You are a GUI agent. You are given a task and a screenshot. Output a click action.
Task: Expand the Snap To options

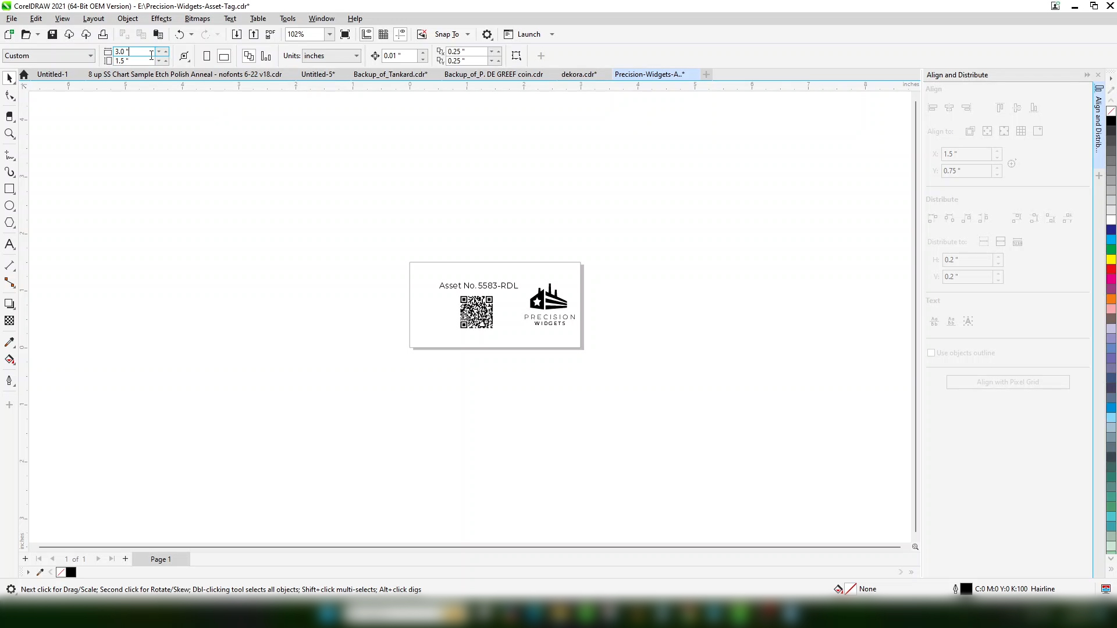point(467,34)
